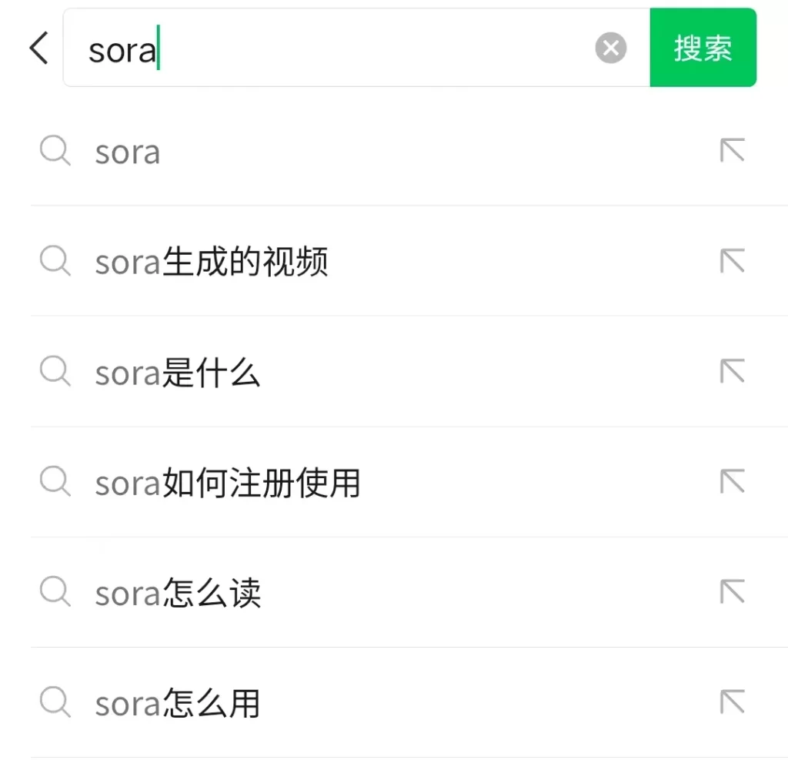Tap the magnifier icon beside "sora"
This screenshot has height=760, width=788.
click(54, 152)
